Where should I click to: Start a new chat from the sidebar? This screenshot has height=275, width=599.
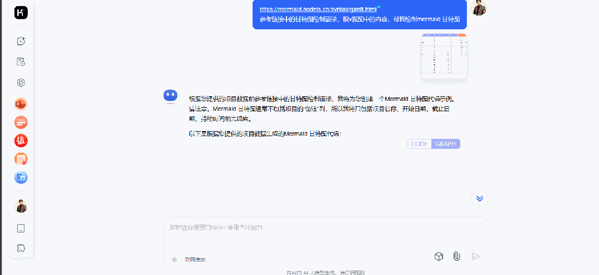point(21,41)
